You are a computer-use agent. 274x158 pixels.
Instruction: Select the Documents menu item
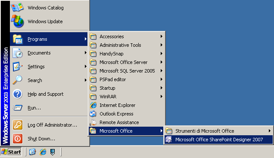pos(49,53)
